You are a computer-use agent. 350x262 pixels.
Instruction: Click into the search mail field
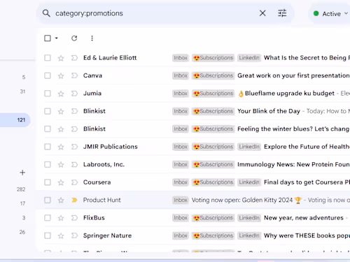(x=154, y=13)
